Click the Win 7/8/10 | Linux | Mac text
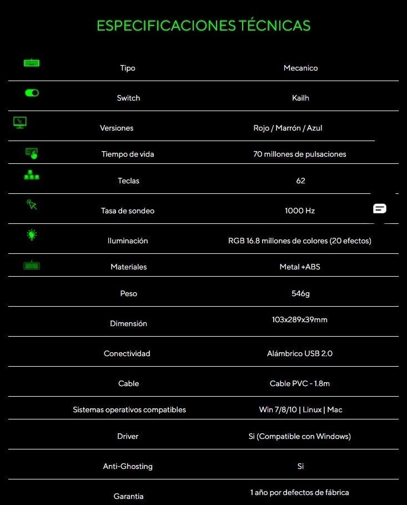This screenshot has width=407, height=505. [300, 409]
